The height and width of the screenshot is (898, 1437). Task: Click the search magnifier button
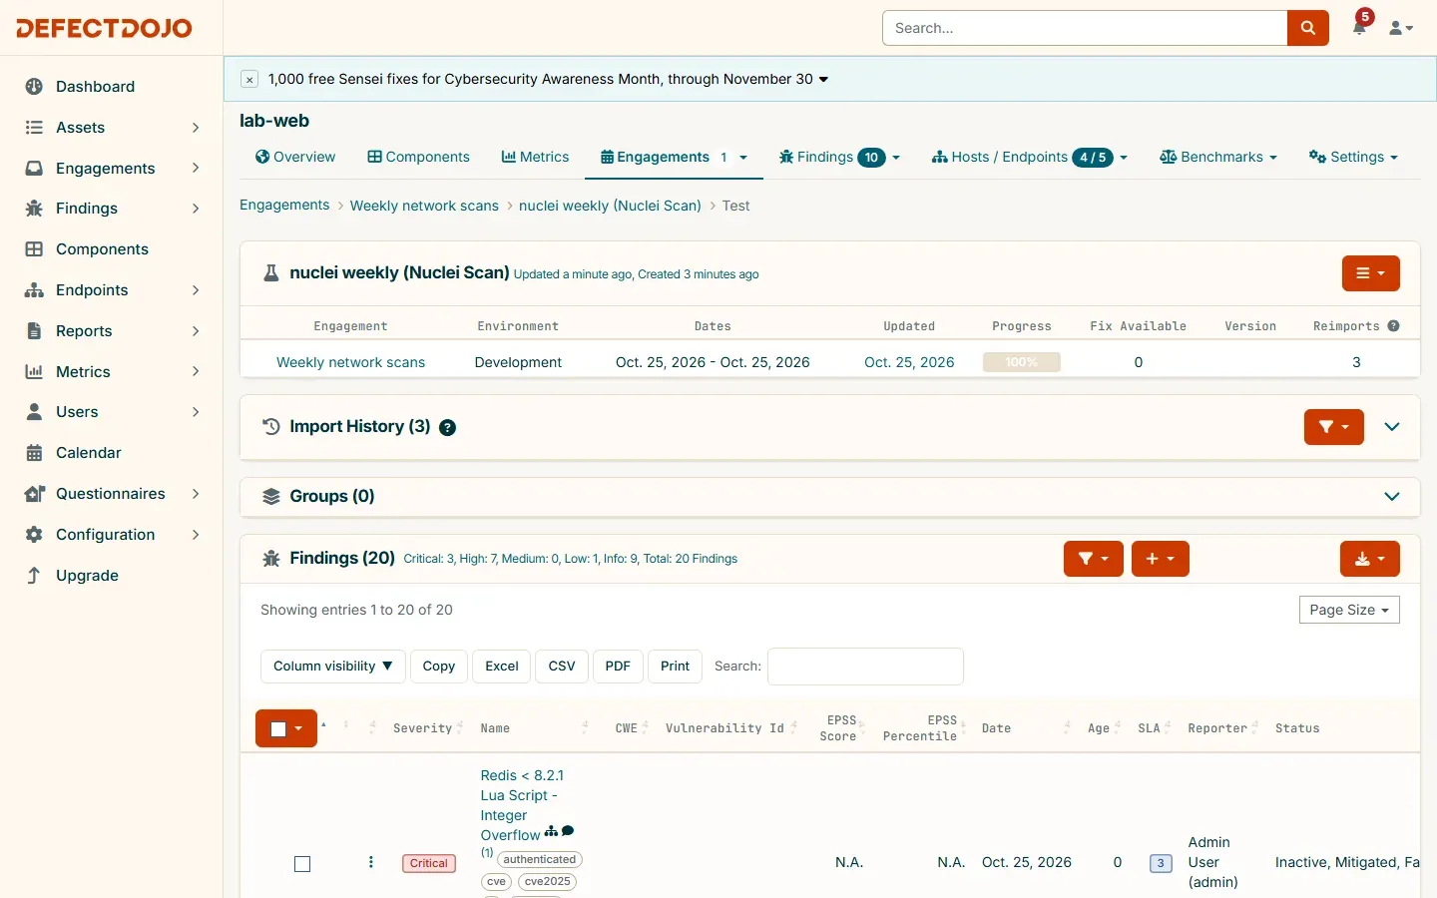pyautogui.click(x=1308, y=28)
